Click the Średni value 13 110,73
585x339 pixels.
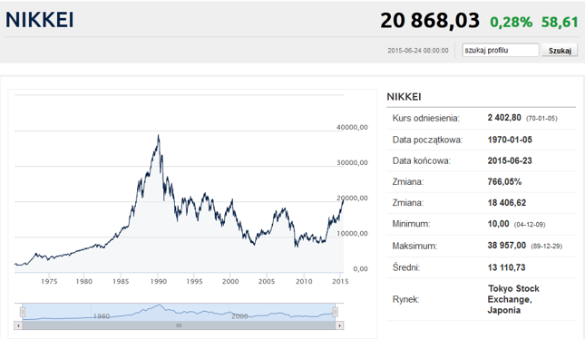[x=506, y=267]
